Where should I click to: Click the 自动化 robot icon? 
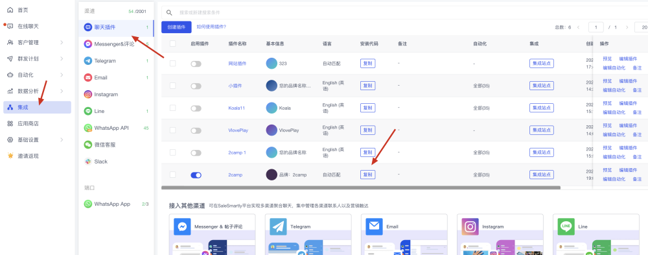(x=10, y=75)
